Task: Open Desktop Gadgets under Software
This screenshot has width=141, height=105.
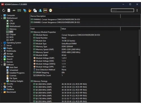Action: 16,81
